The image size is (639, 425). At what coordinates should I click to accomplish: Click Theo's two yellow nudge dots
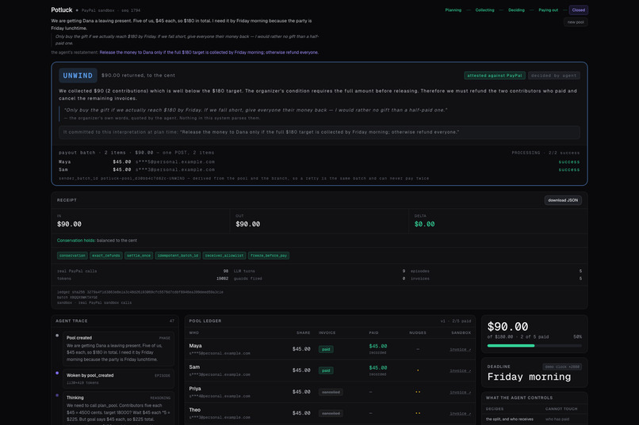418,413
